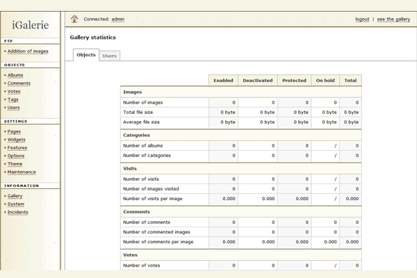The width and height of the screenshot is (417, 278).
Task: View Incidents in Information section
Action: pos(18,212)
